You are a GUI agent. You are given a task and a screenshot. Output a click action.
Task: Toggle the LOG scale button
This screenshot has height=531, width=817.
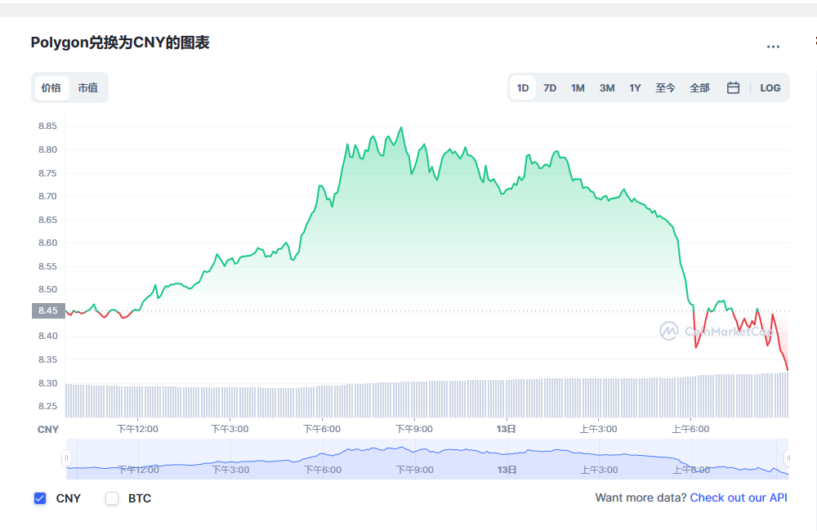(x=770, y=87)
